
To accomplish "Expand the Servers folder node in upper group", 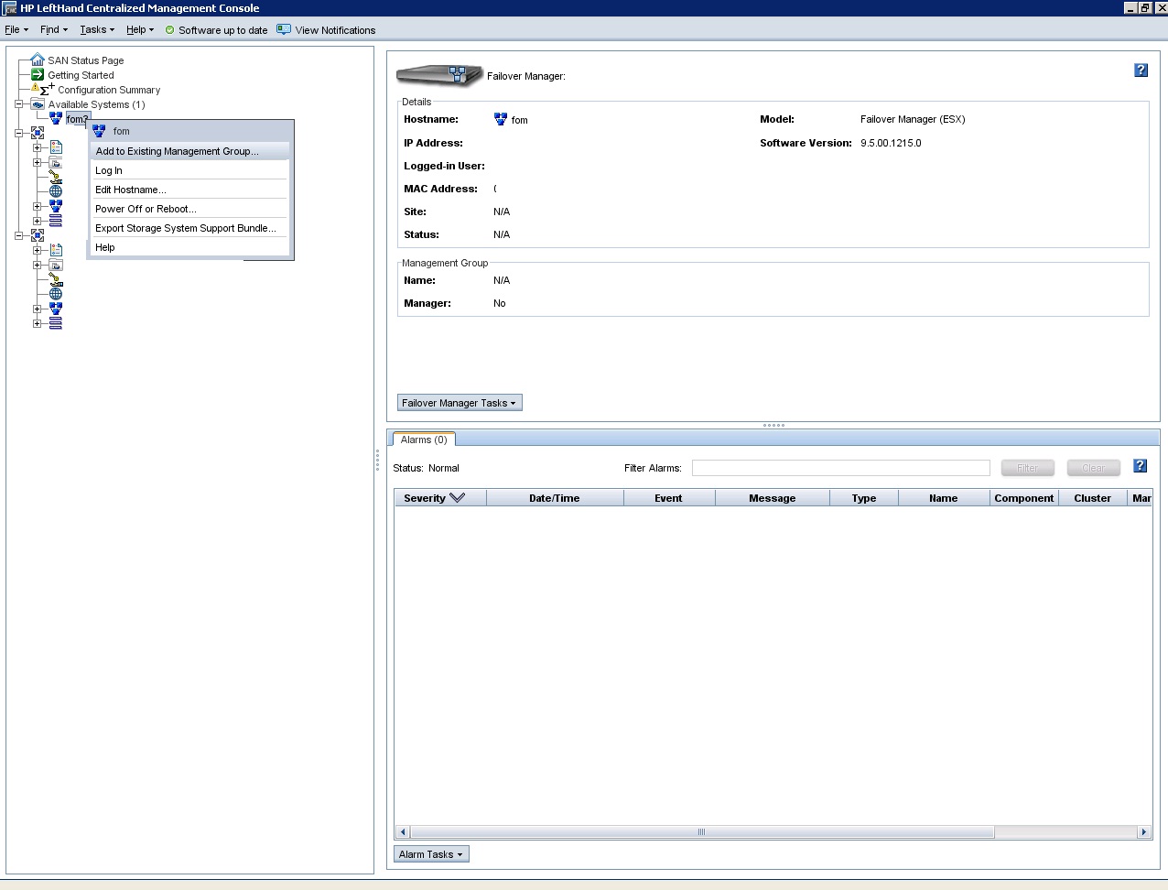I will tap(38, 162).
